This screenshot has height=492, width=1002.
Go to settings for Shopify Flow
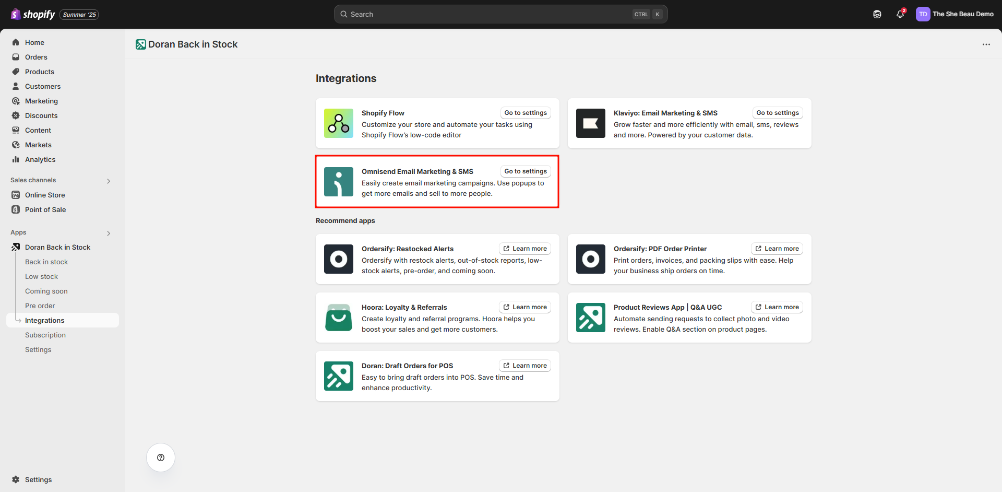526,113
